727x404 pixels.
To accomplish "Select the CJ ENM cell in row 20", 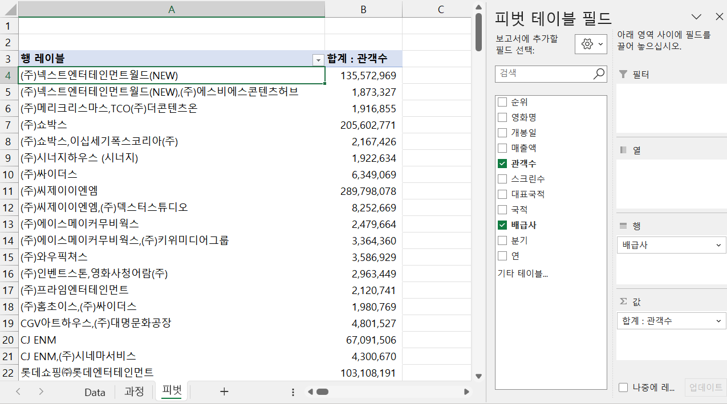I will tap(172, 340).
